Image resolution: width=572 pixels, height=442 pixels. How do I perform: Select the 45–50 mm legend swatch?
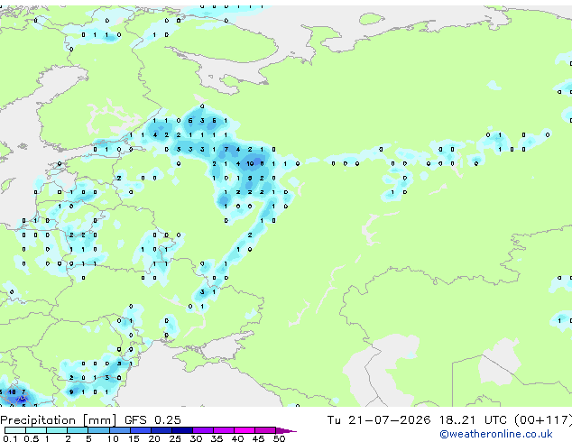click(x=265, y=430)
